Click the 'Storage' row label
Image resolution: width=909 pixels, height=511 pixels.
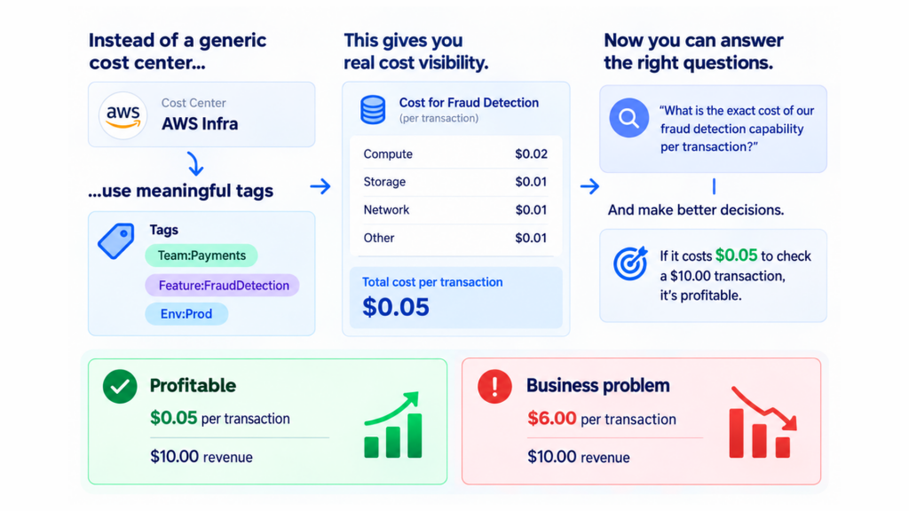(384, 182)
